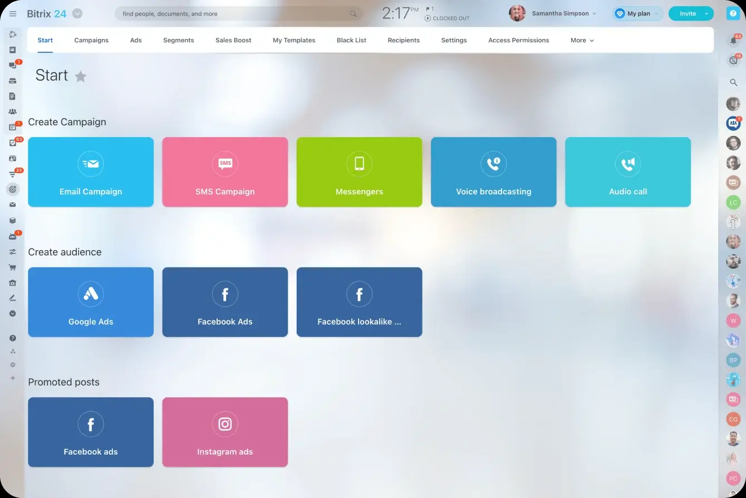The width and height of the screenshot is (746, 498).
Task: Click the Invite button
Action: (x=687, y=14)
